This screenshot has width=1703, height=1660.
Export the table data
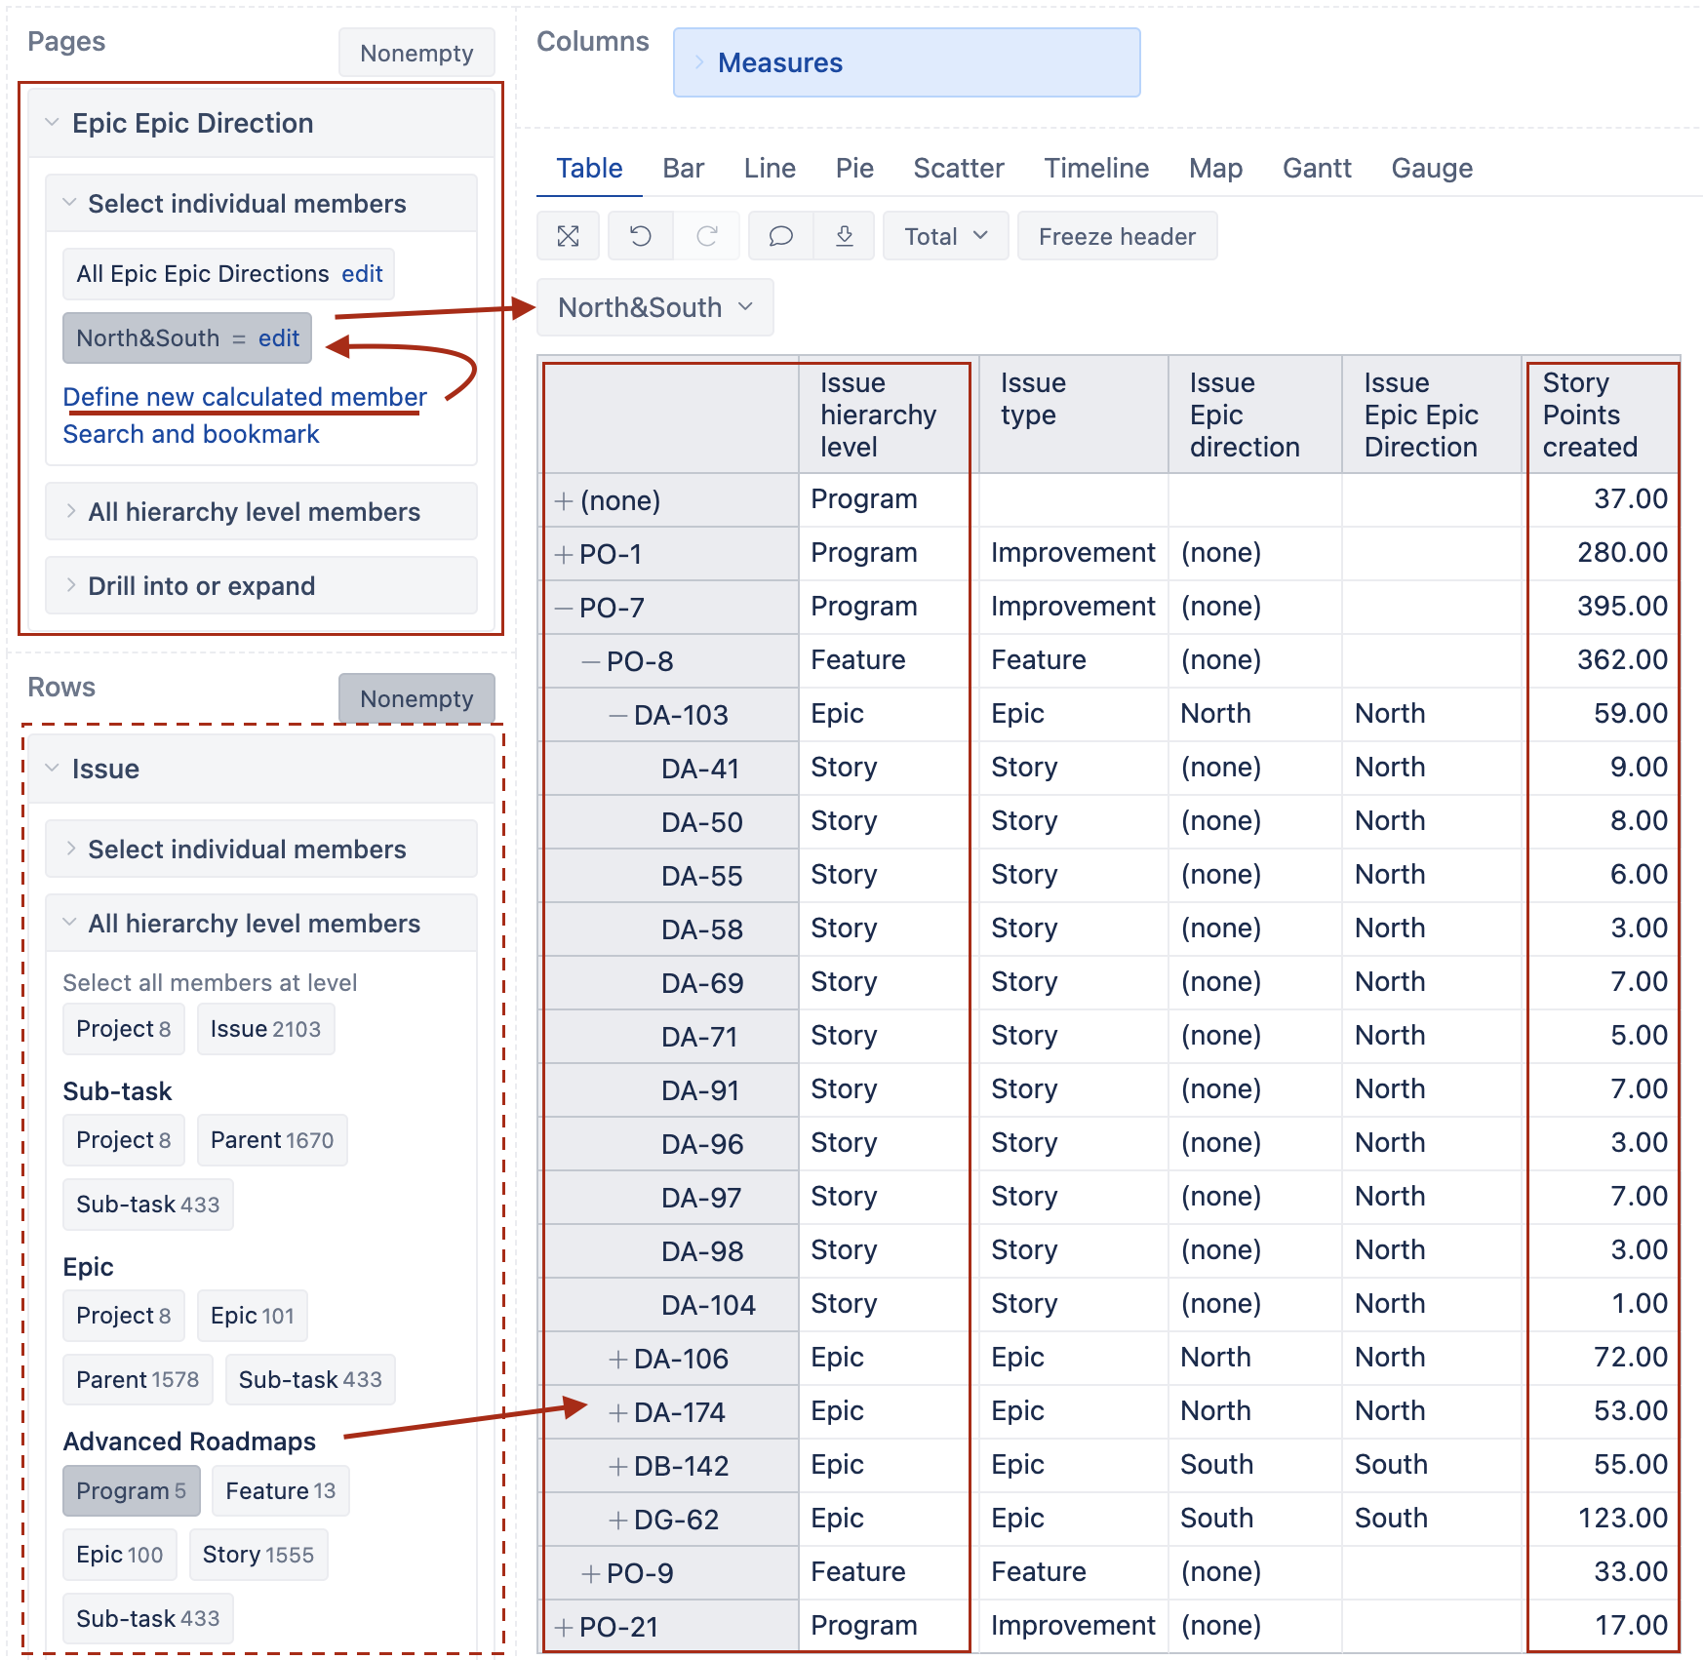pyautogui.click(x=844, y=235)
